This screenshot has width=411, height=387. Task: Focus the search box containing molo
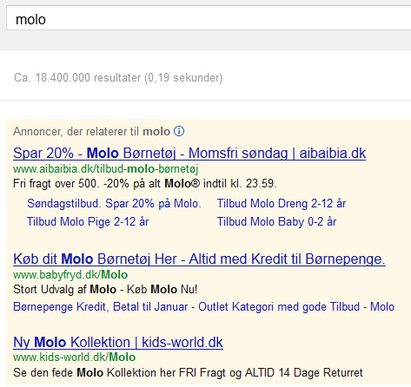209,18
